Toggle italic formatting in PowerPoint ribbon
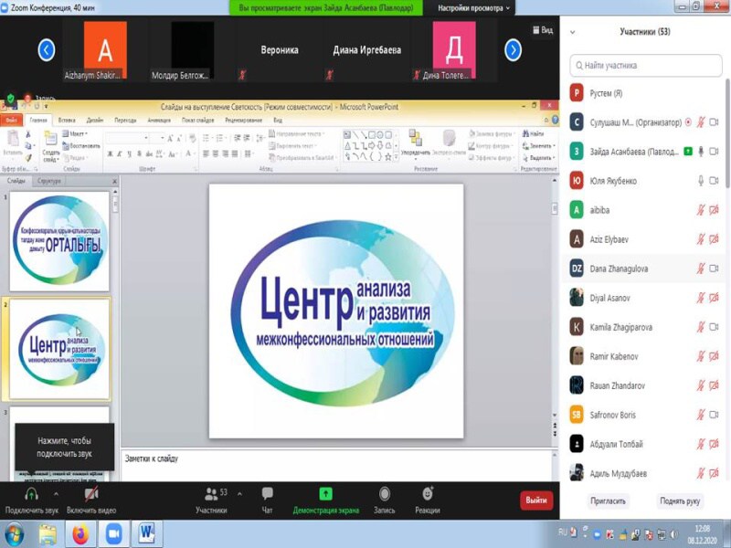This screenshot has height=548, width=731. pyautogui.click(x=120, y=153)
